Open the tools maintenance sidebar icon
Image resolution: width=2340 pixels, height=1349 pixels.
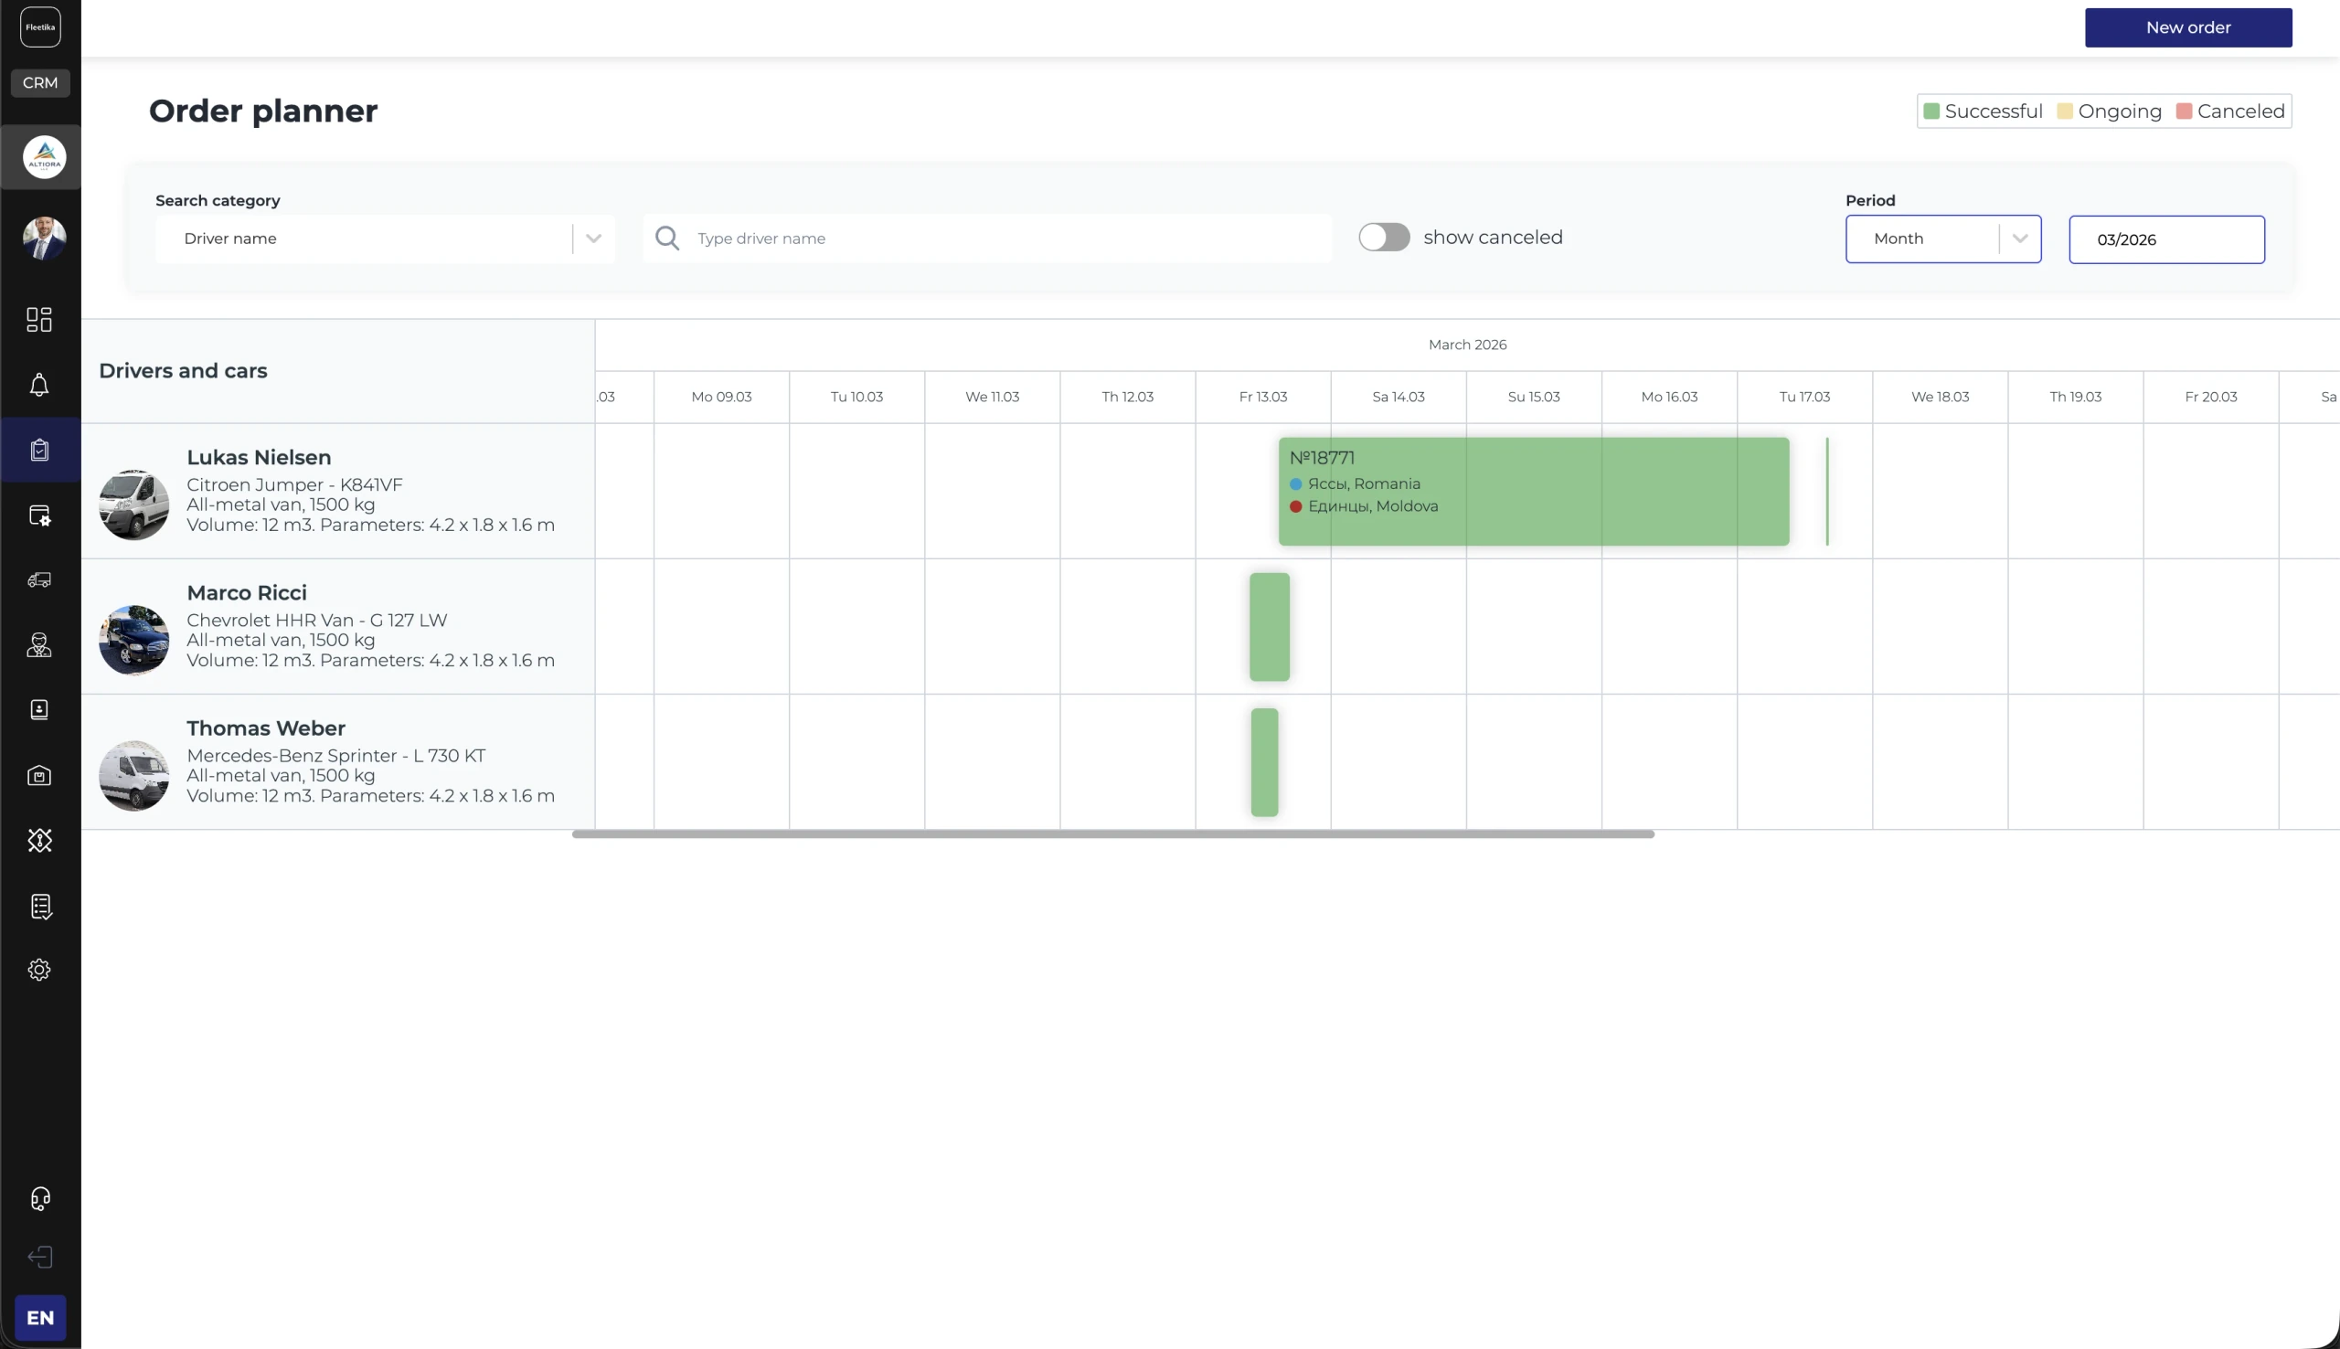(39, 840)
